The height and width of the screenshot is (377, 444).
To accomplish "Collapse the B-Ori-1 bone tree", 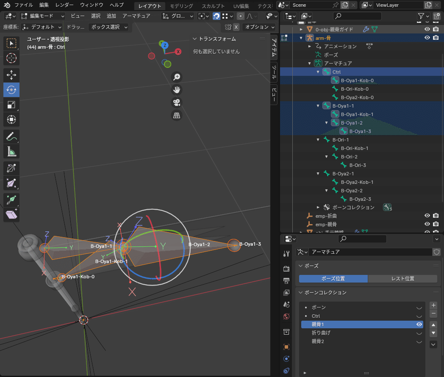I will pyautogui.click(x=318, y=140).
